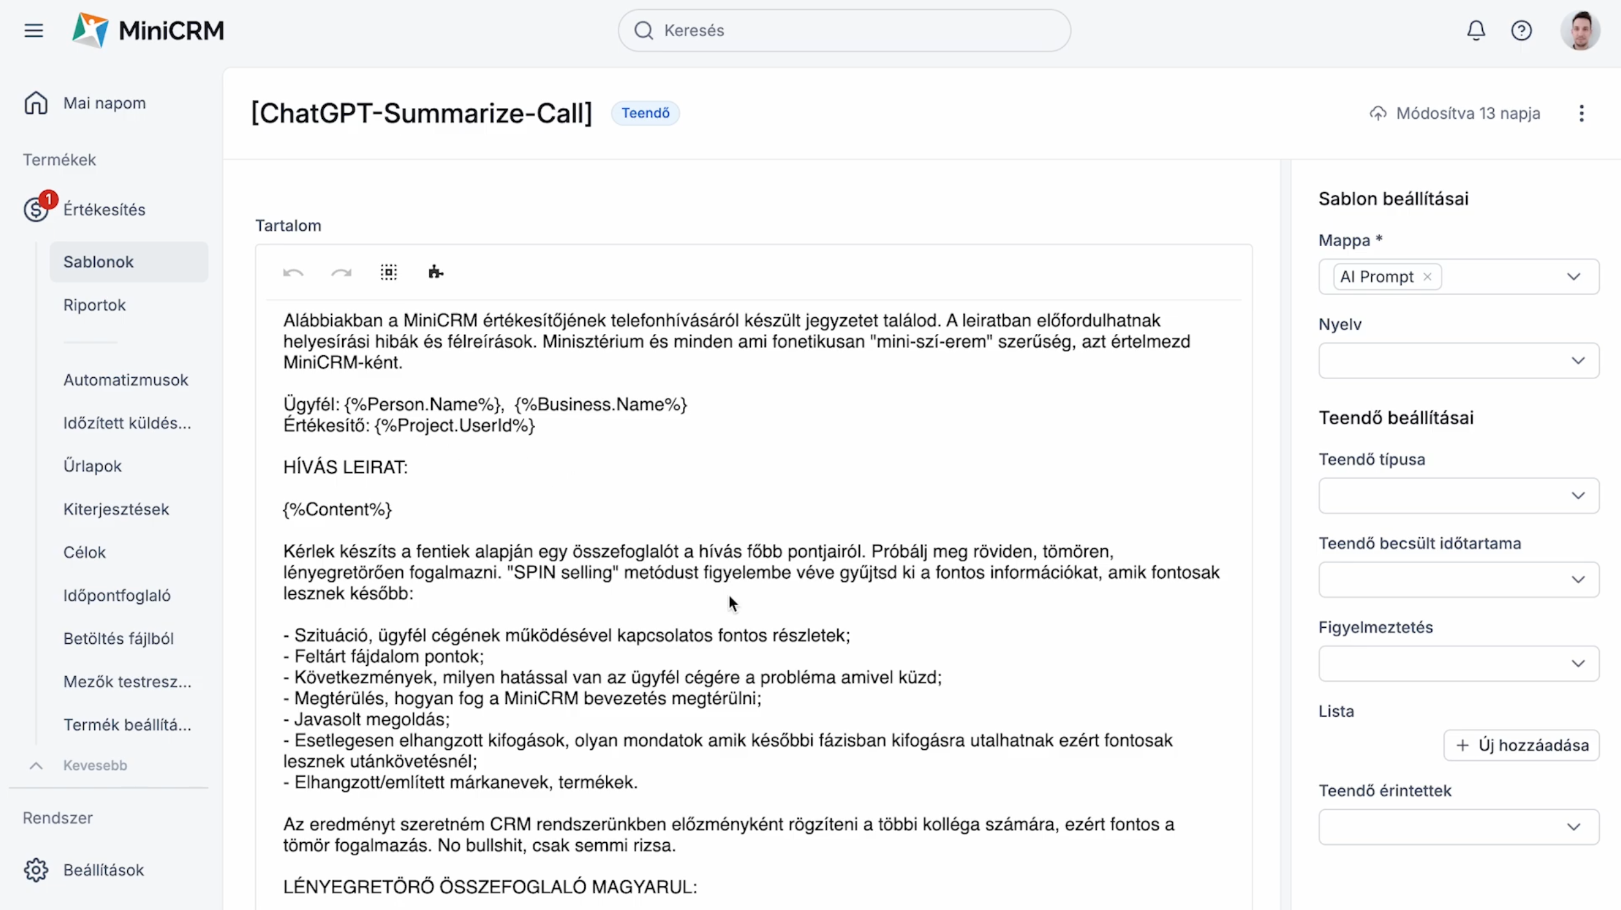Open the hamburger navigation menu

[34, 30]
